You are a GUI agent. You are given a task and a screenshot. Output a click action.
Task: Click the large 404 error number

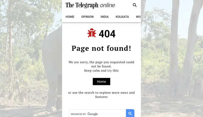107,34
